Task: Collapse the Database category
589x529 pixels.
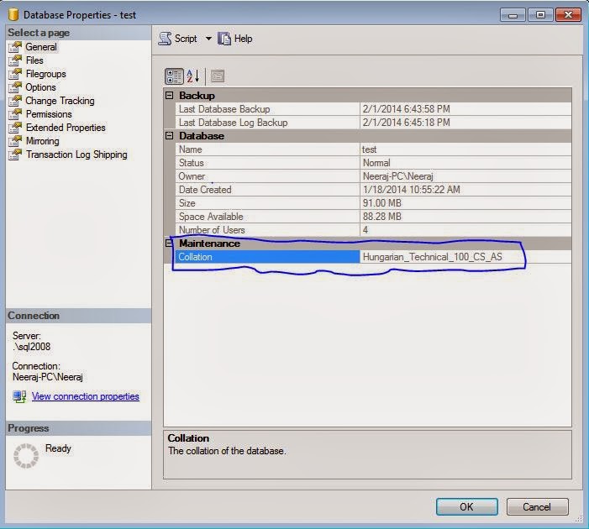Action: pyautogui.click(x=170, y=135)
